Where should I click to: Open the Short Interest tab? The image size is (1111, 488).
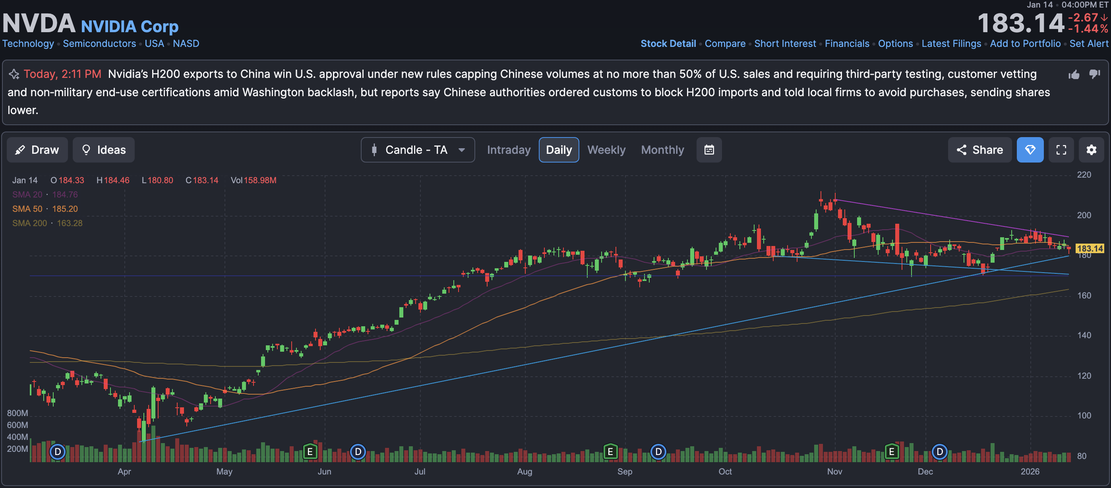pyautogui.click(x=785, y=44)
